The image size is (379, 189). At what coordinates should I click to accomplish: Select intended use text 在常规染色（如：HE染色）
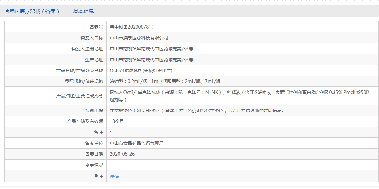coord(137,111)
